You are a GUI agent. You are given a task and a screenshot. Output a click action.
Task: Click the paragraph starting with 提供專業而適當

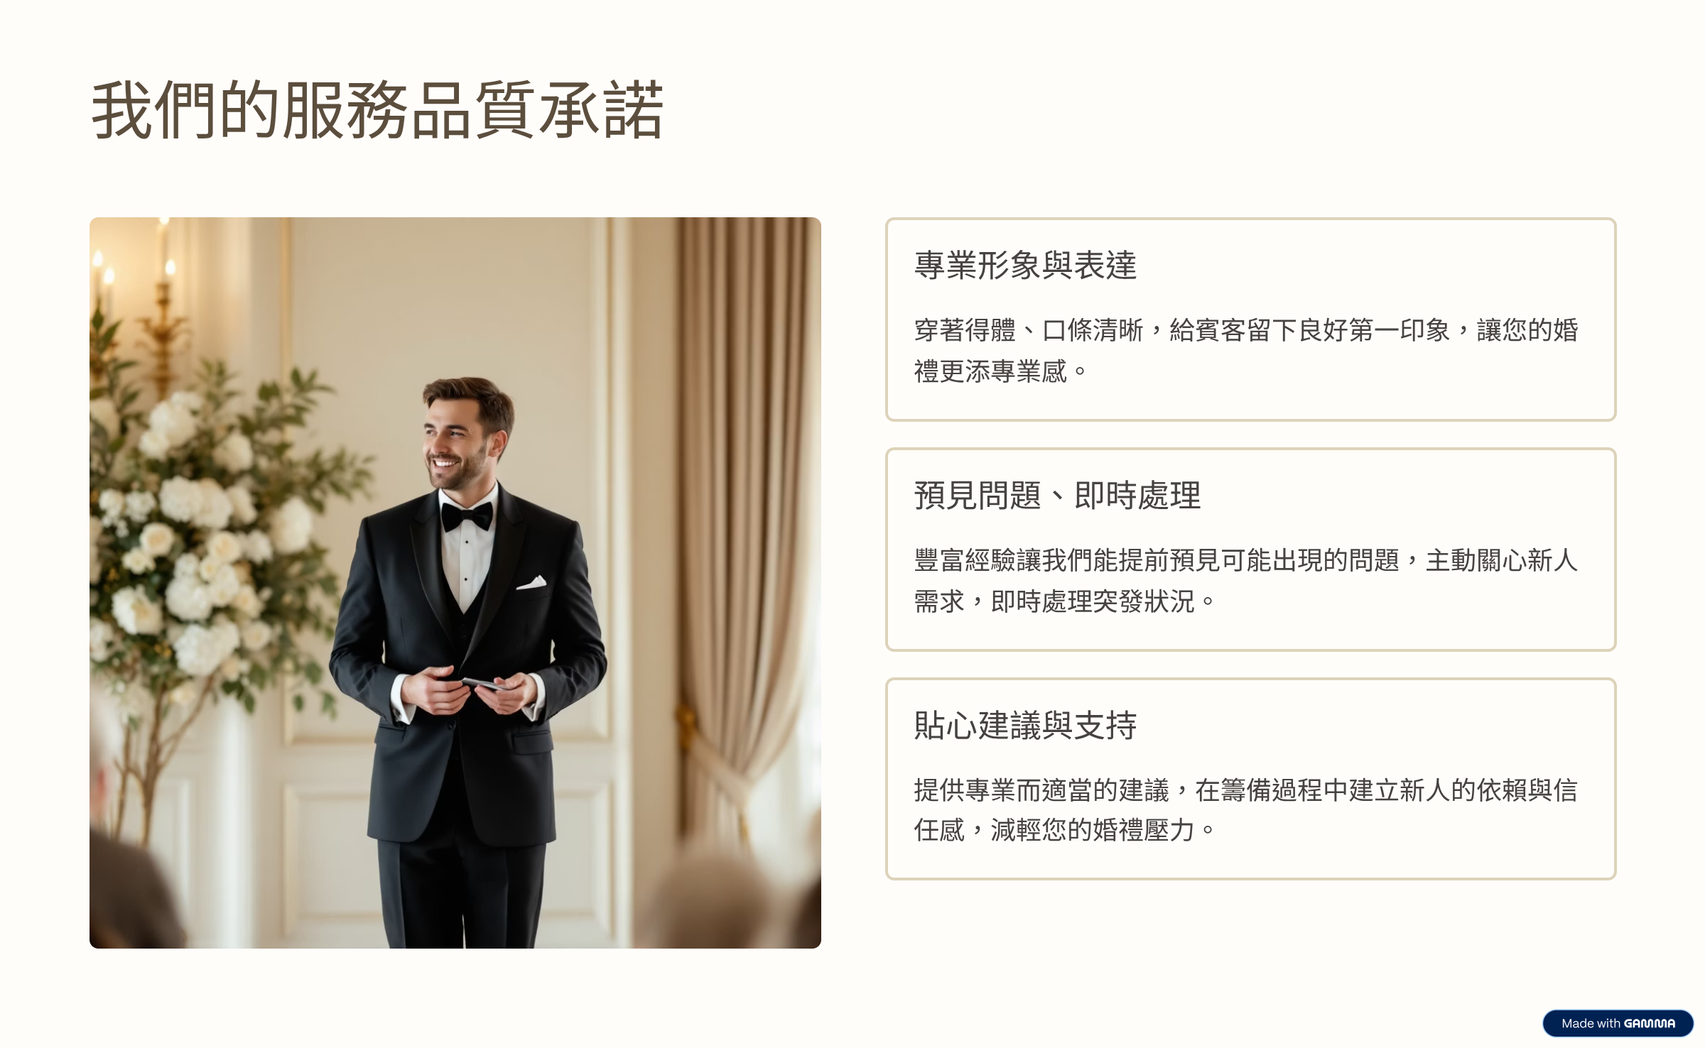[x=1246, y=809]
